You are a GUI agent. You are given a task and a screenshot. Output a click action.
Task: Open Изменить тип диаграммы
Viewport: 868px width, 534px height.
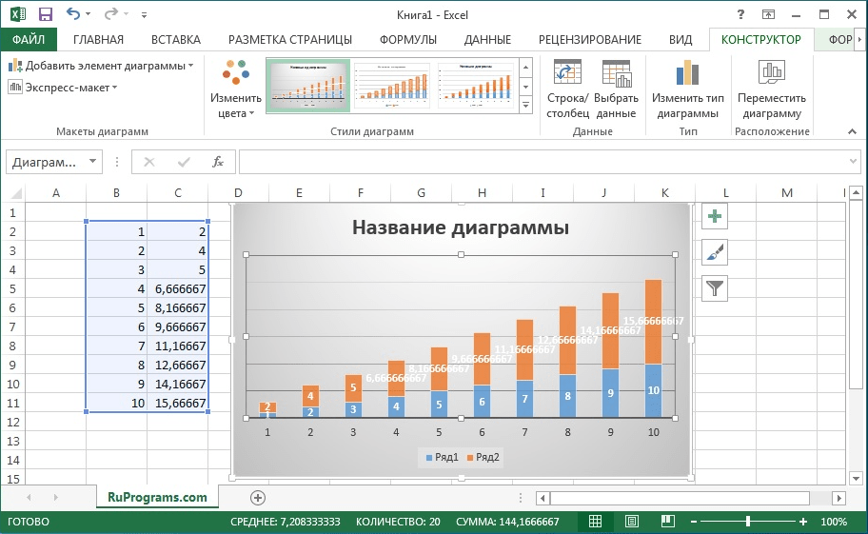[x=688, y=89]
